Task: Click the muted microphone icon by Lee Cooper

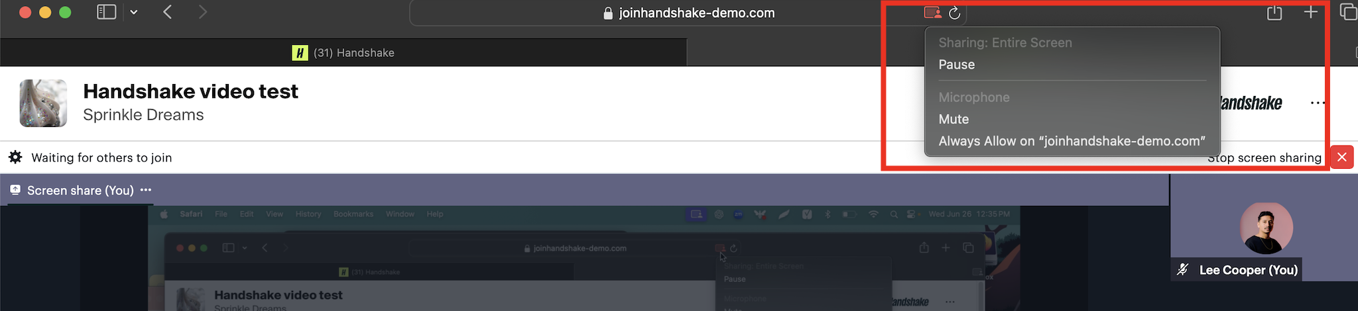Action: pyautogui.click(x=1183, y=270)
